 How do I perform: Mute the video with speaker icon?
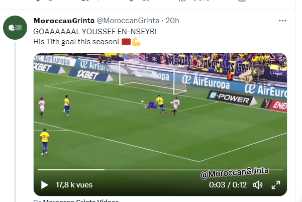coord(257,185)
